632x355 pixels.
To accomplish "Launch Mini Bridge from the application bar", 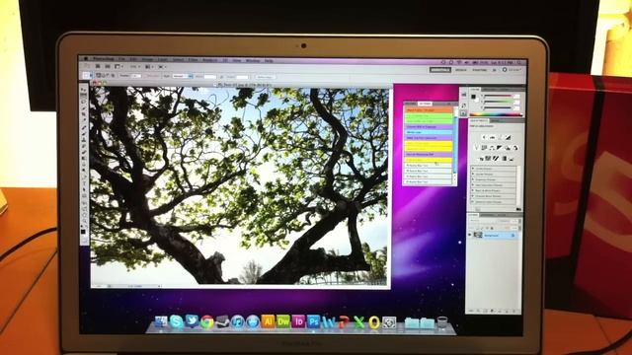I will point(108,66).
